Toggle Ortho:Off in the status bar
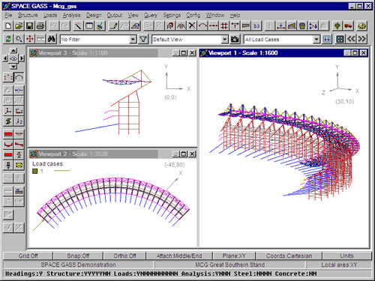 point(124,256)
